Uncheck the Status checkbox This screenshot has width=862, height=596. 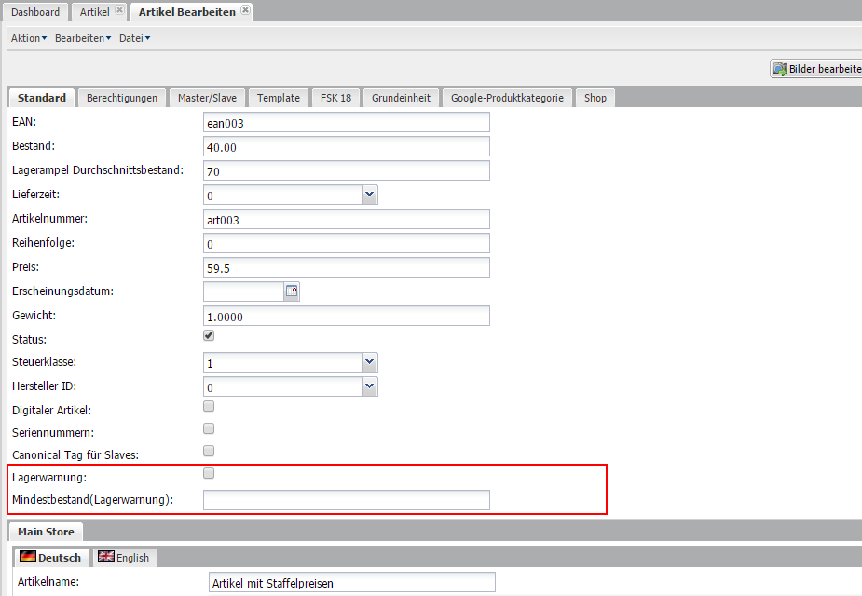tap(209, 336)
